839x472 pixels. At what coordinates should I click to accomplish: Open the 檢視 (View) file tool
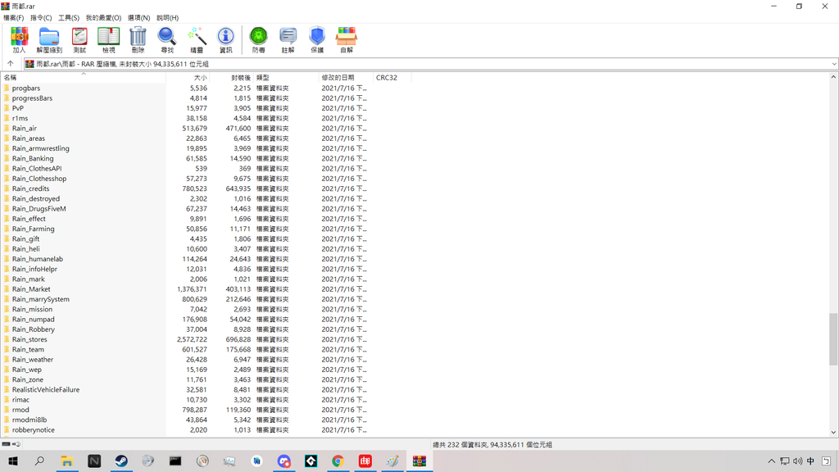(109, 39)
